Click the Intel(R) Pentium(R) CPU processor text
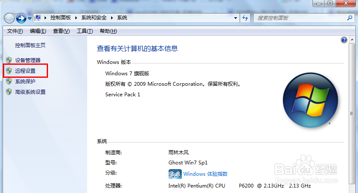The image size is (358, 193). coord(197,186)
